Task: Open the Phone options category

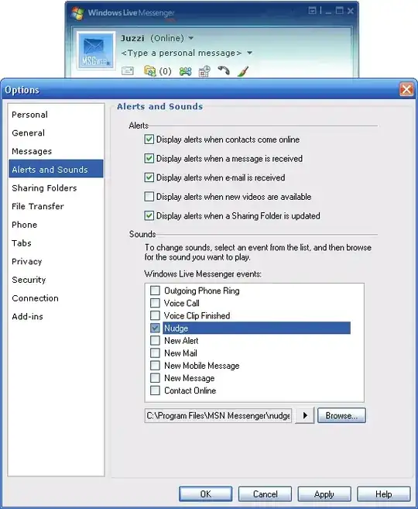Action: (x=56, y=225)
